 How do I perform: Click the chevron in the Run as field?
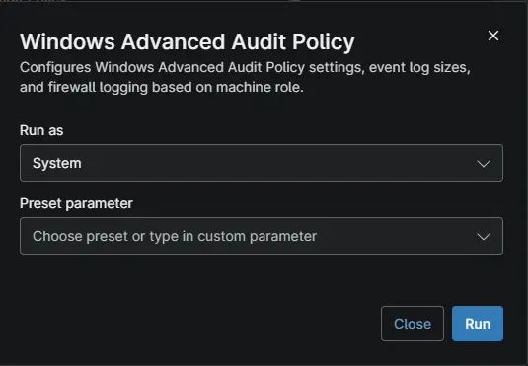click(484, 164)
